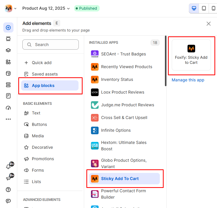Screen dimensions: 217x208
Task: Click the Manage this app link
Action: tap(188, 80)
